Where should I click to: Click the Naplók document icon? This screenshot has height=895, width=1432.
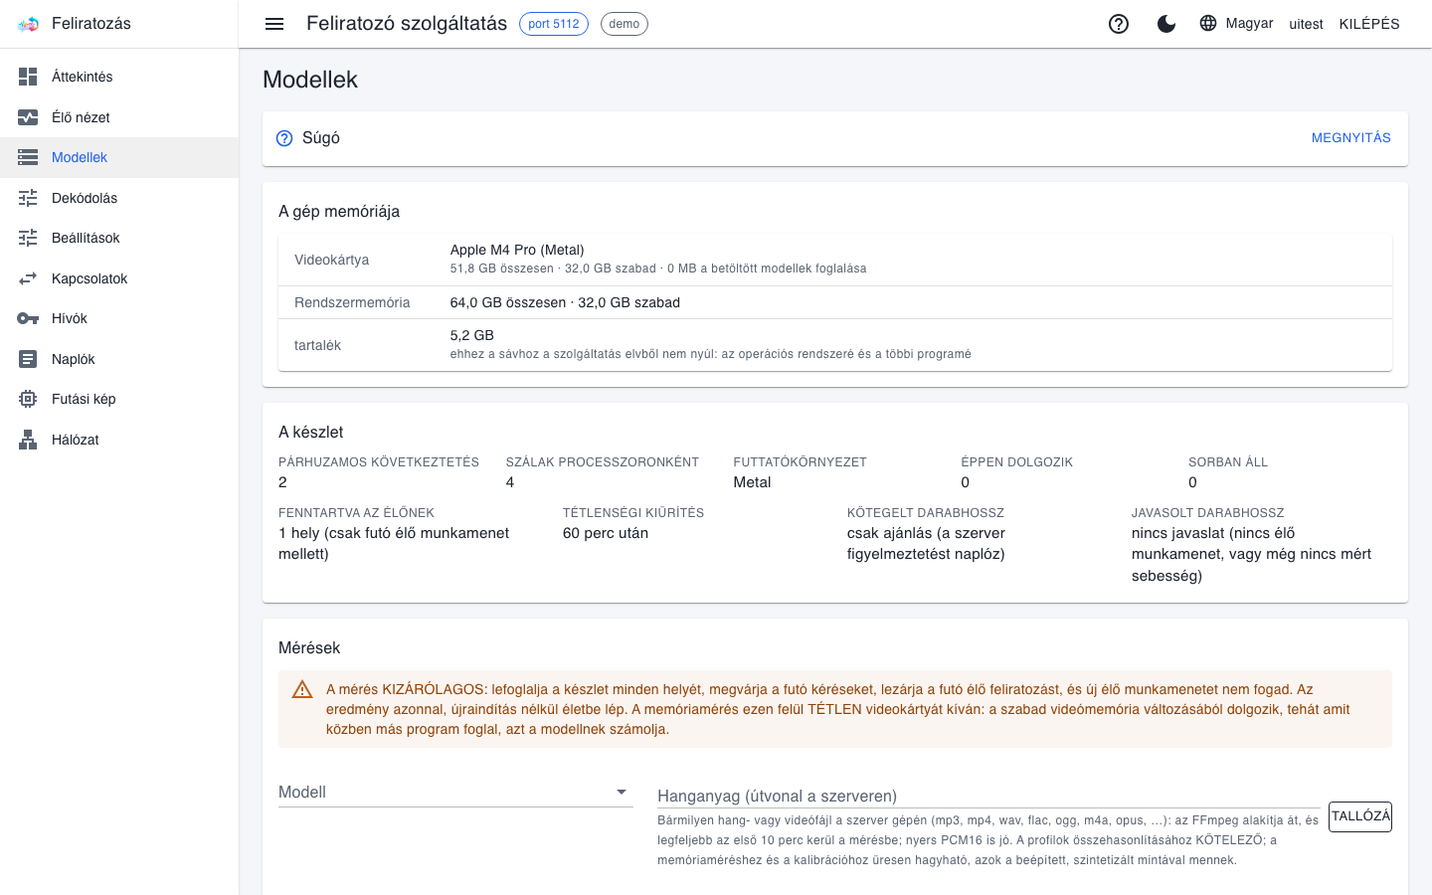(28, 359)
